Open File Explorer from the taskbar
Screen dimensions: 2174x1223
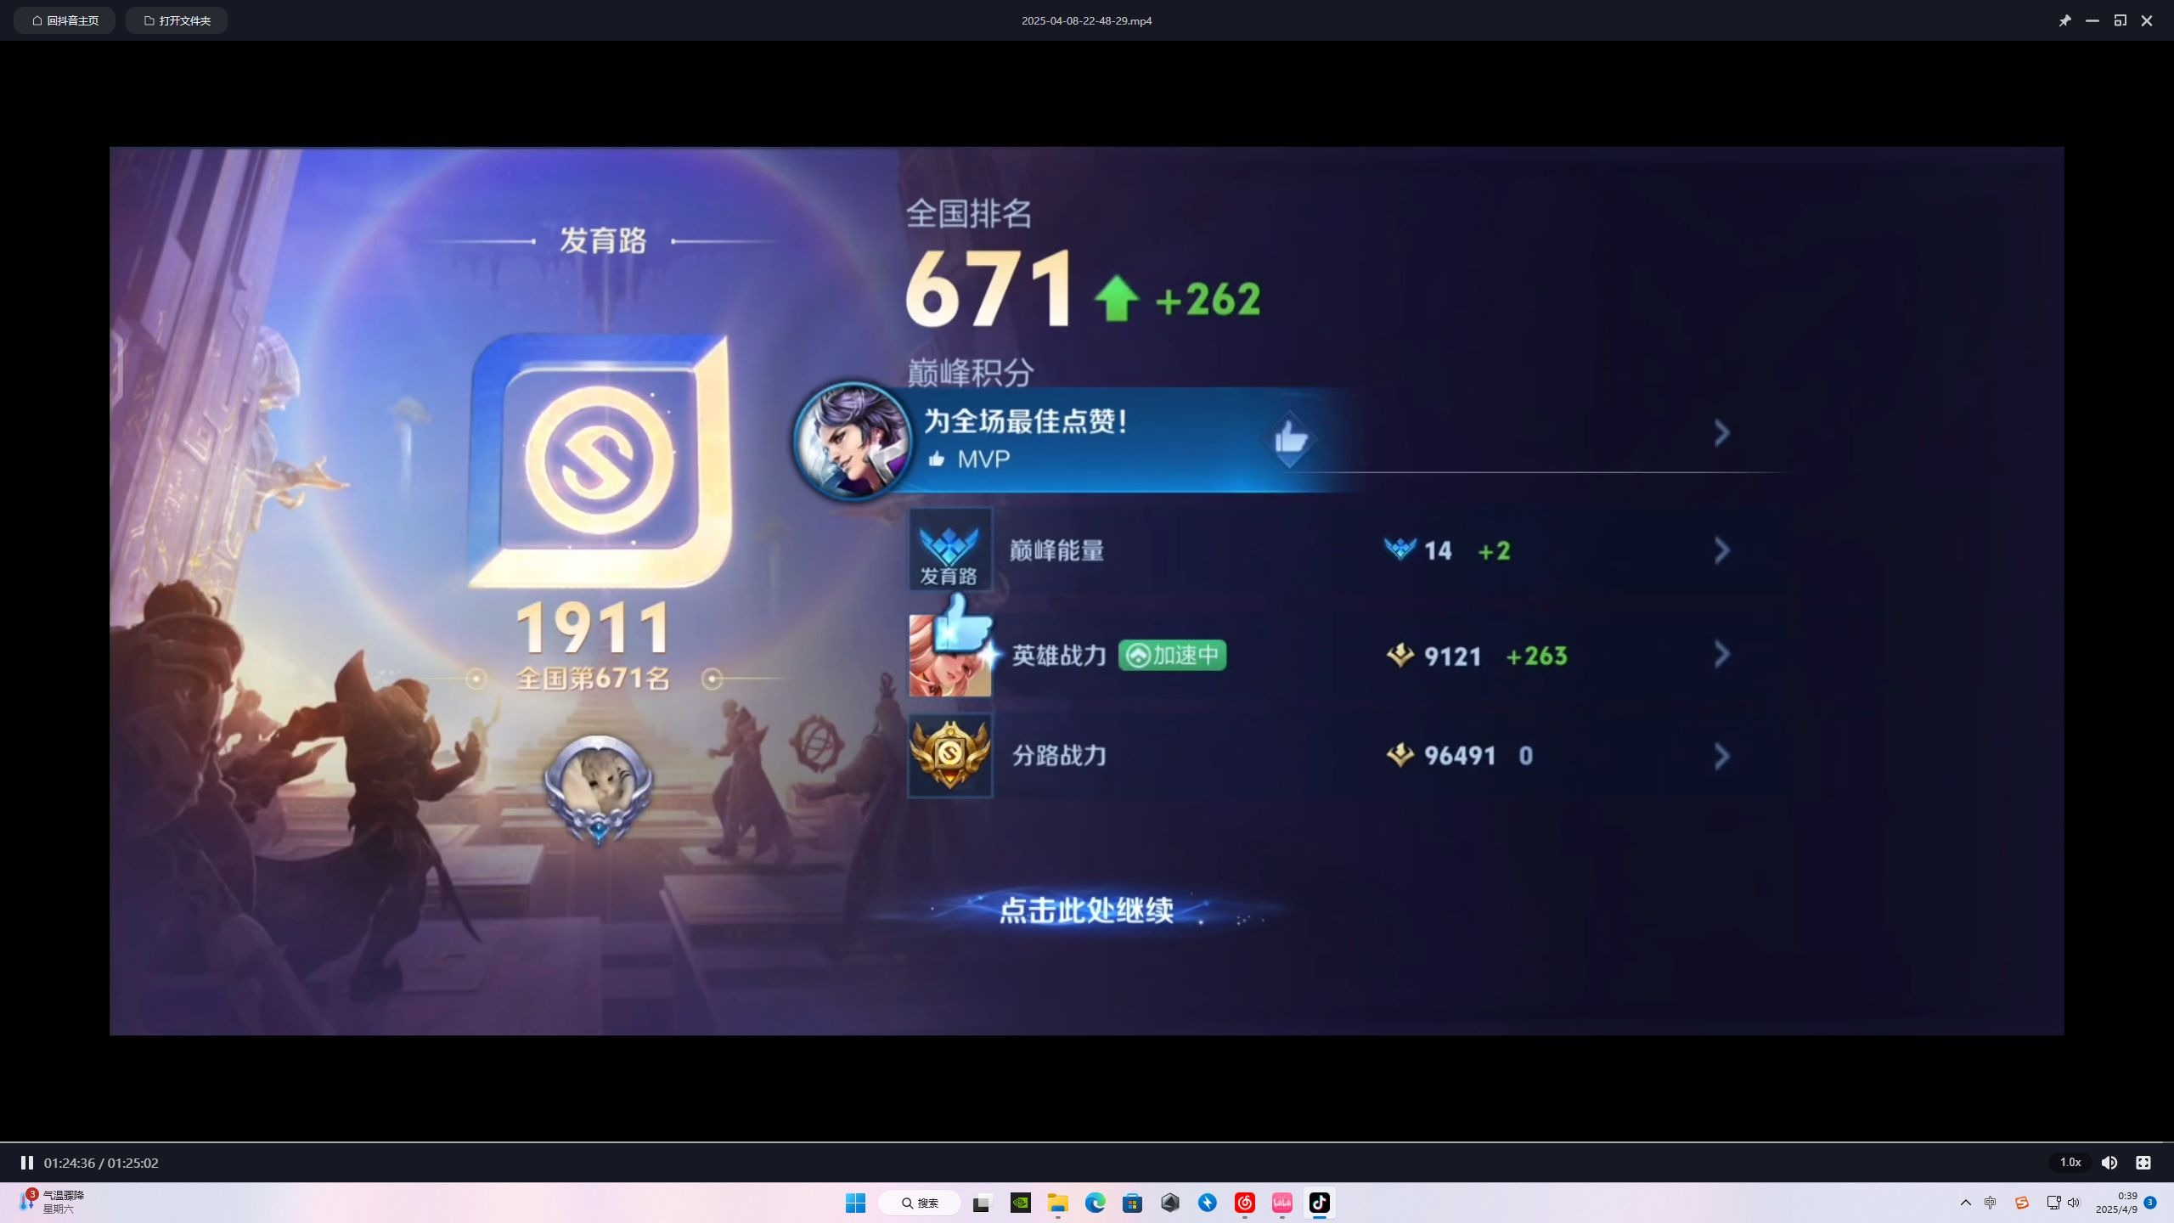click(x=1057, y=1203)
